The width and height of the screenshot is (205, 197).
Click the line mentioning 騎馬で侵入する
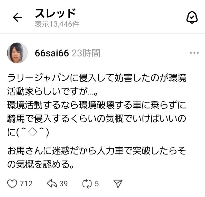pyautogui.click(x=97, y=119)
